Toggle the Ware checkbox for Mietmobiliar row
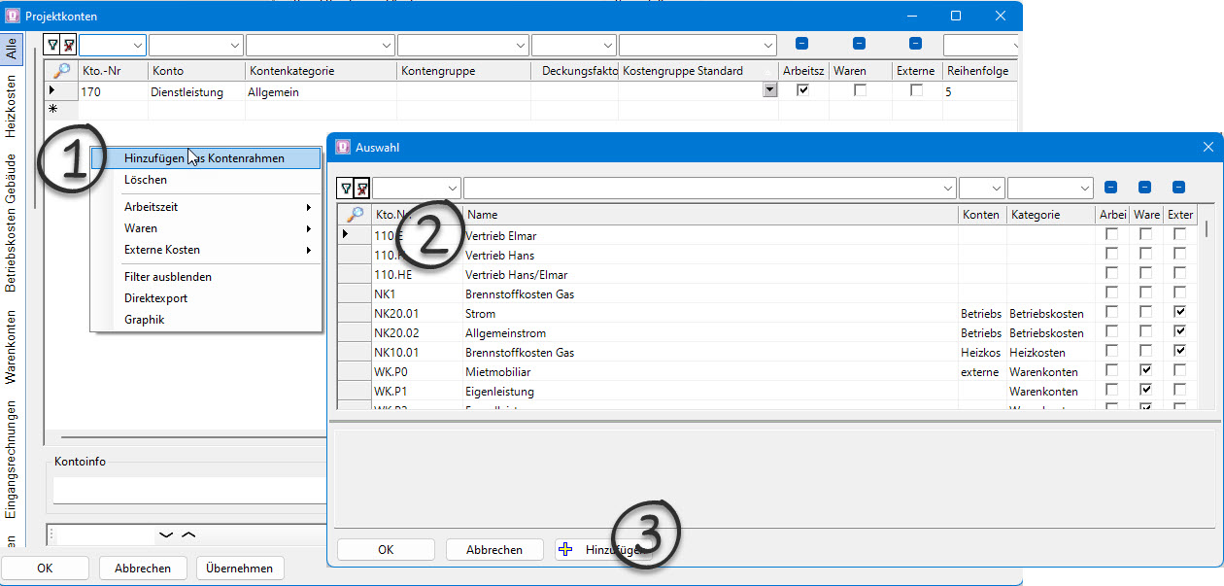Image resolution: width=1224 pixels, height=586 pixels. point(1146,371)
